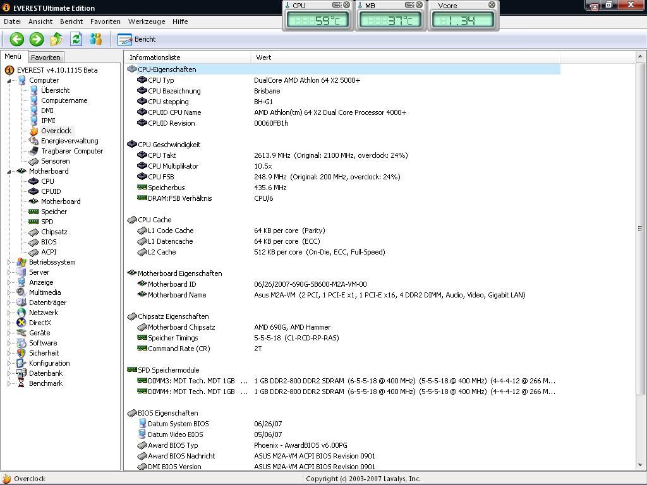Select the Motherboard child item in tree
Screen dimensions: 647x485
61,201
